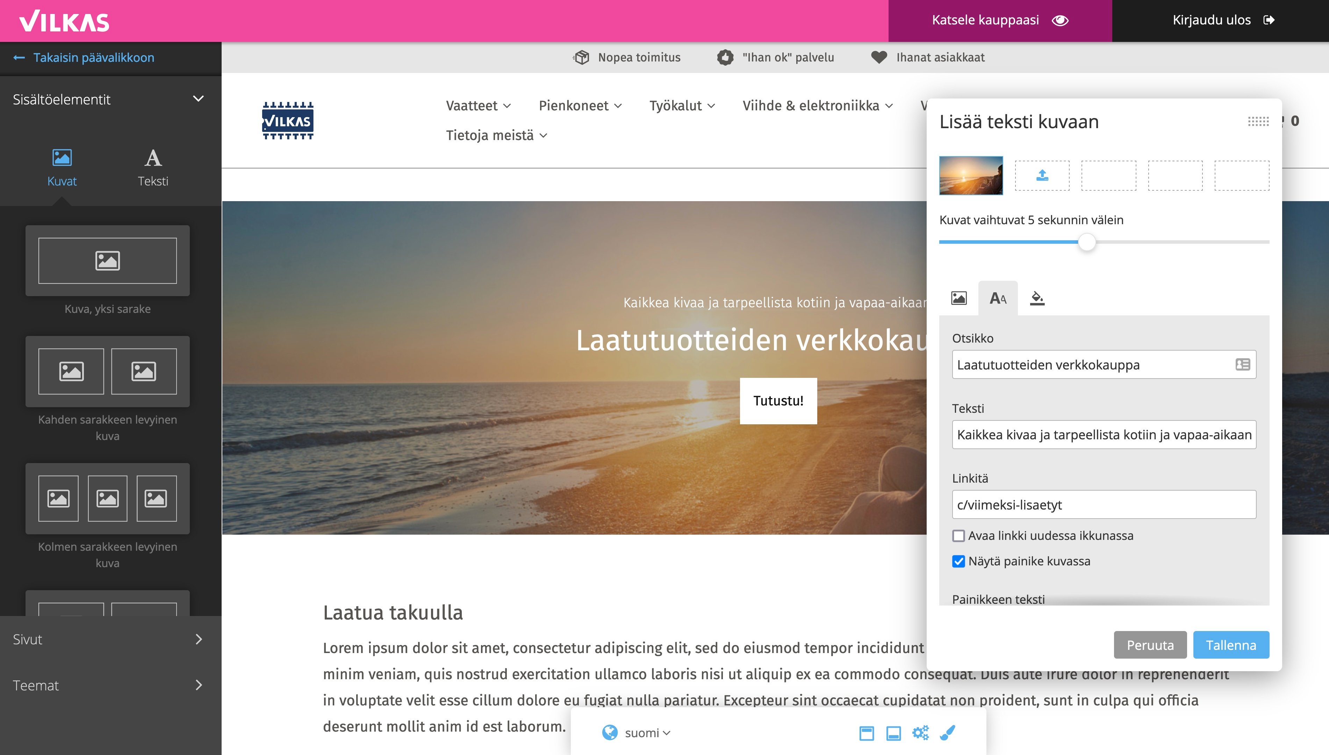Open the Viihde & elektroniikka dropdown menu
The image size is (1329, 755).
point(817,106)
